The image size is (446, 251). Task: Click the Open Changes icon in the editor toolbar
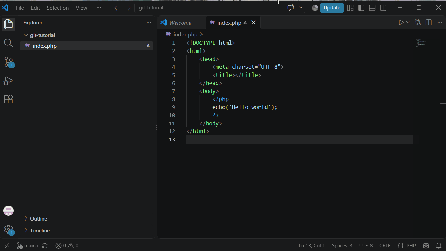[x=418, y=23]
